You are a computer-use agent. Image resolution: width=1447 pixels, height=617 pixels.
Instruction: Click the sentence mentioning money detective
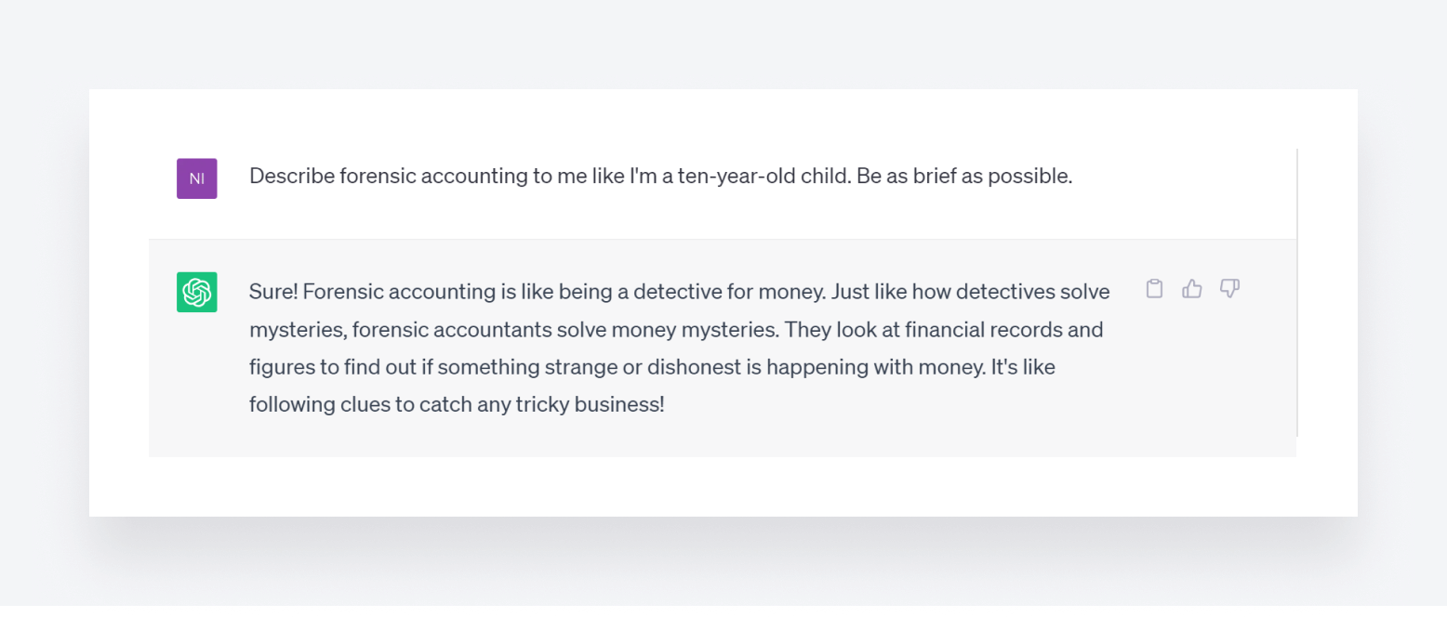[679, 291]
